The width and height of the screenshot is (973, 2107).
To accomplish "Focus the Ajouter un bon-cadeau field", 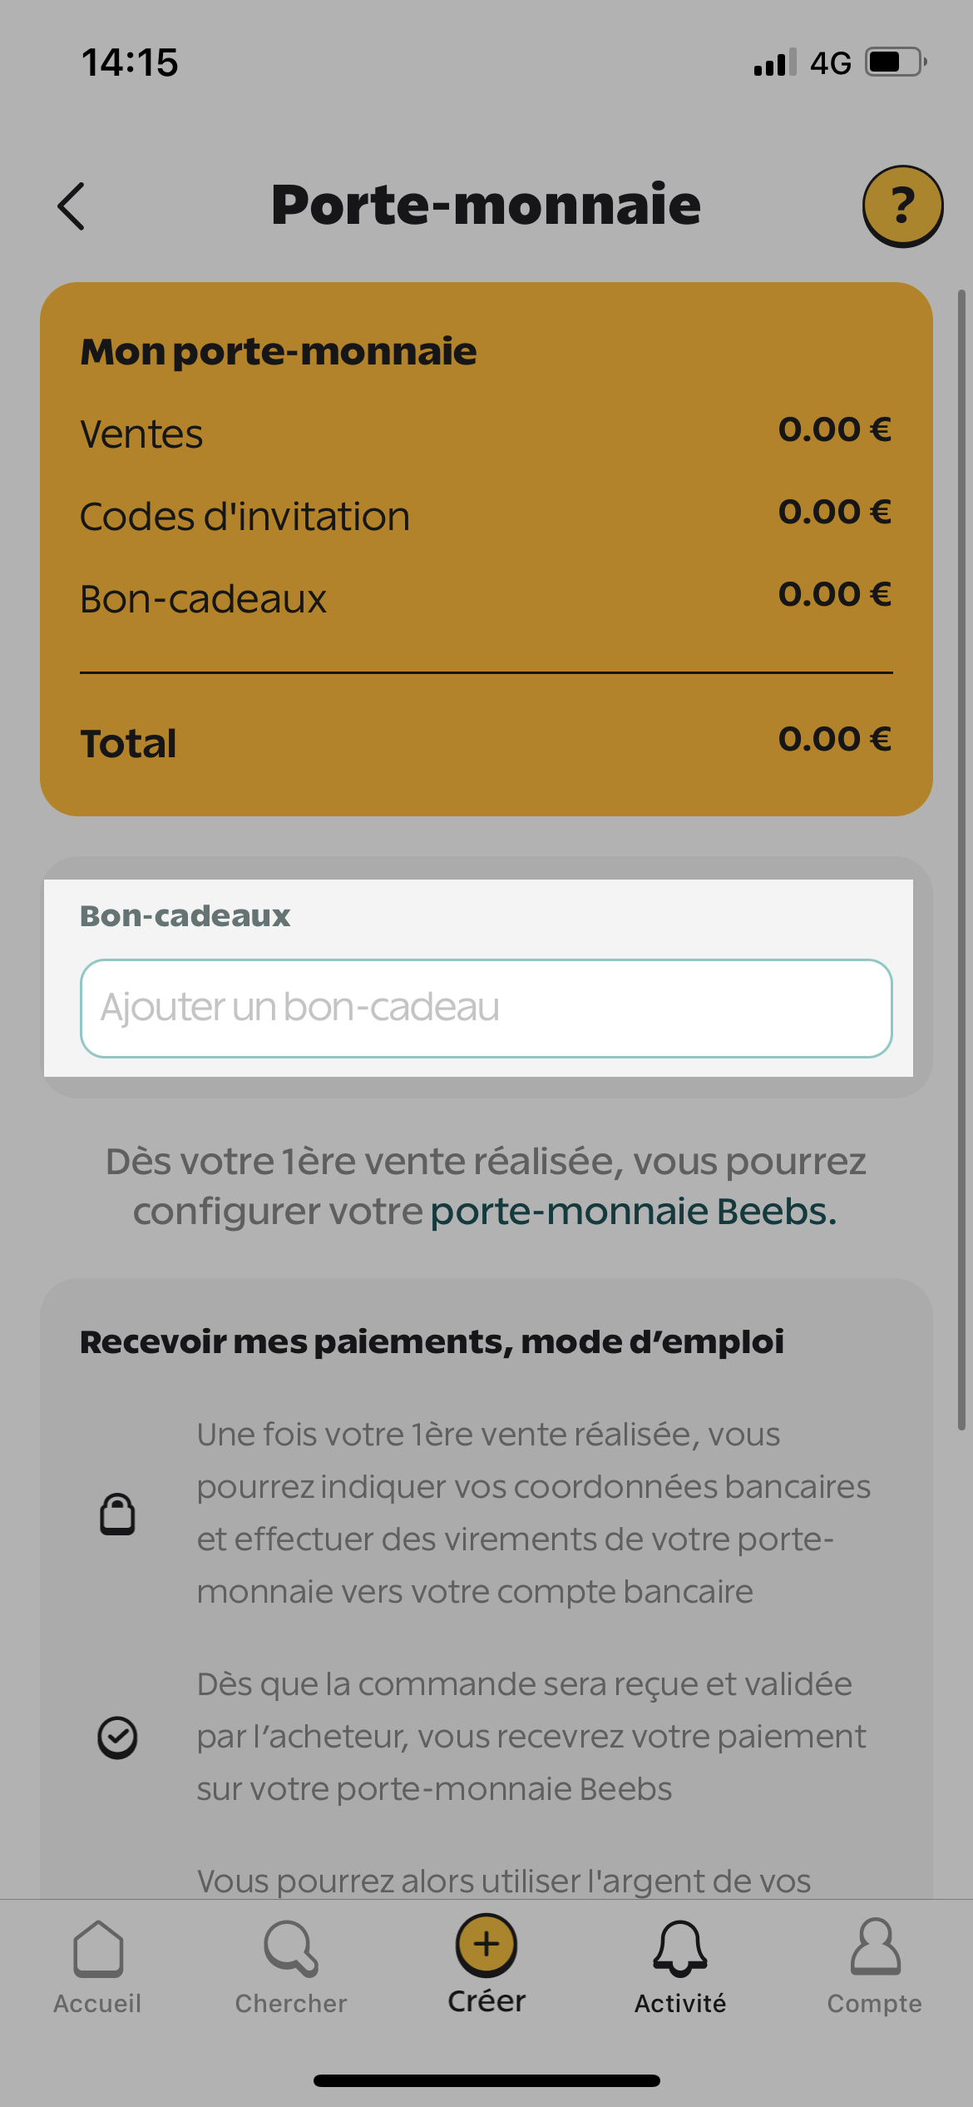I will [486, 1009].
